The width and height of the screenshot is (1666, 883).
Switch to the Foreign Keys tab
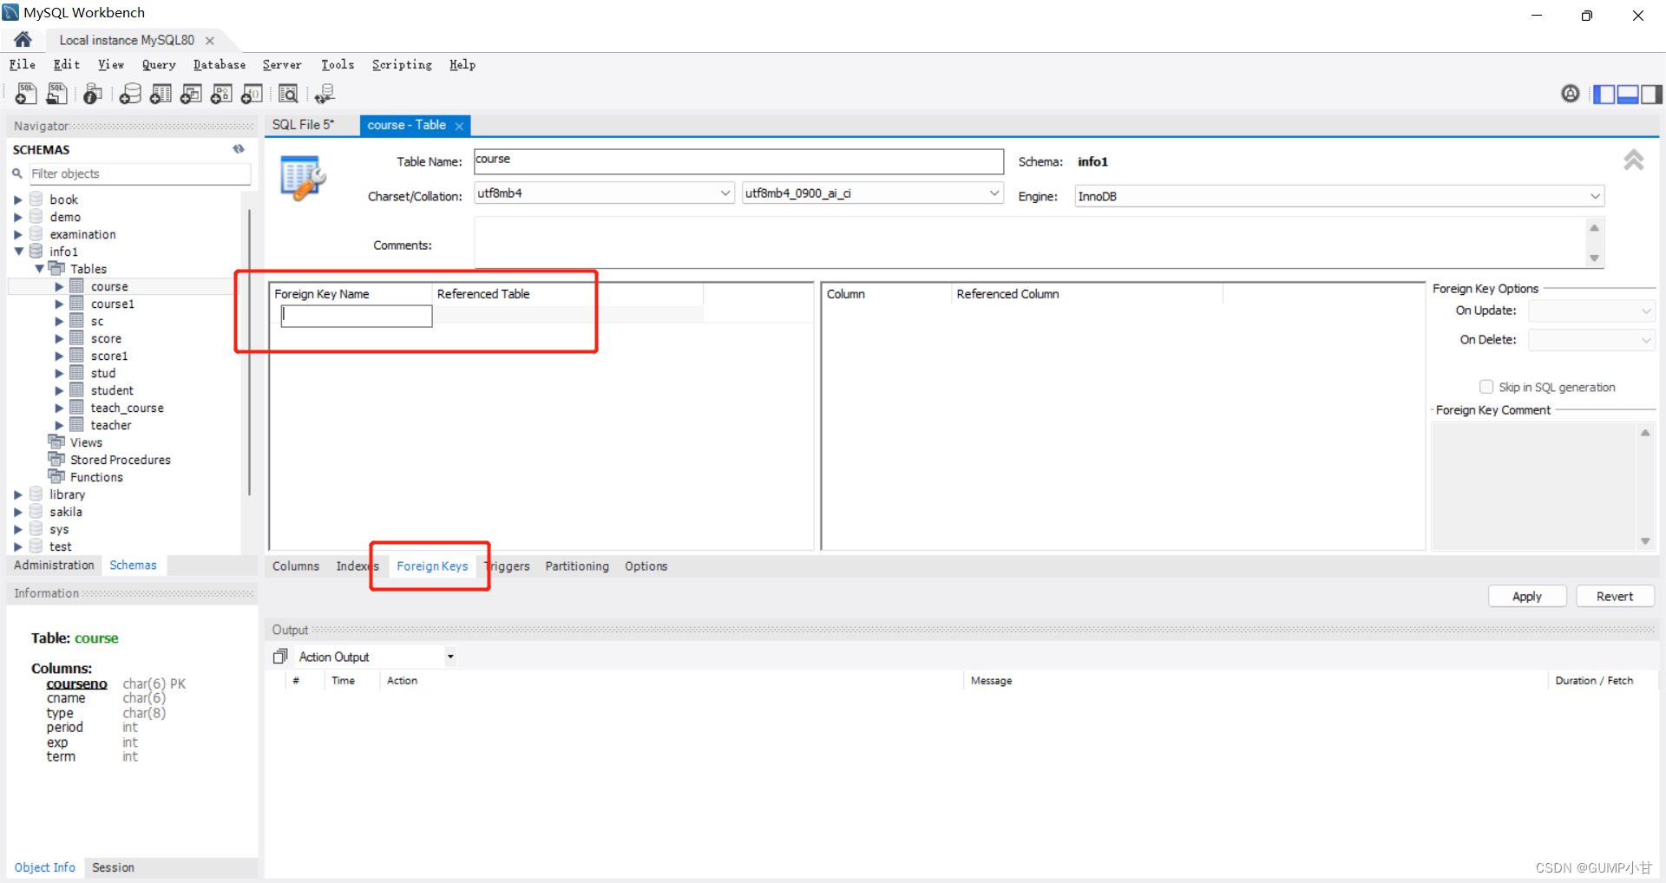click(432, 566)
